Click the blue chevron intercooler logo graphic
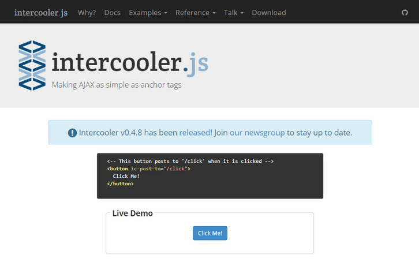419x277 pixels. click(32, 65)
